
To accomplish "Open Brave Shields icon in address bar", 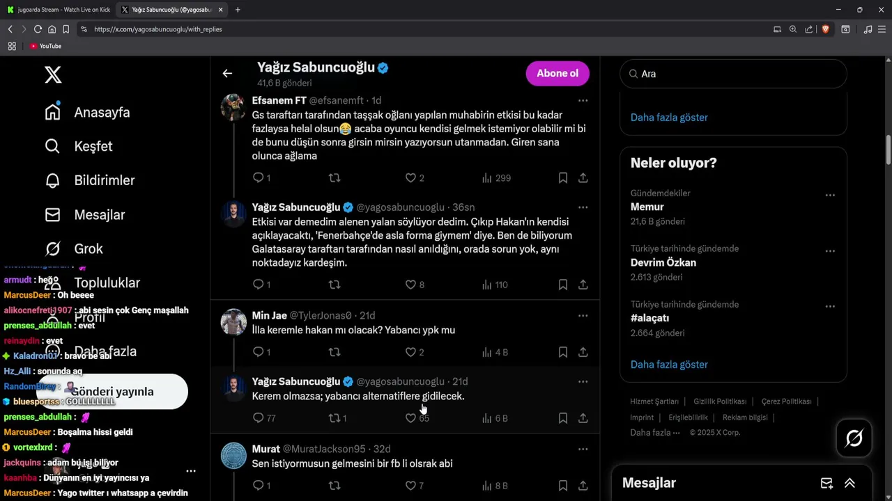I will [x=825, y=29].
